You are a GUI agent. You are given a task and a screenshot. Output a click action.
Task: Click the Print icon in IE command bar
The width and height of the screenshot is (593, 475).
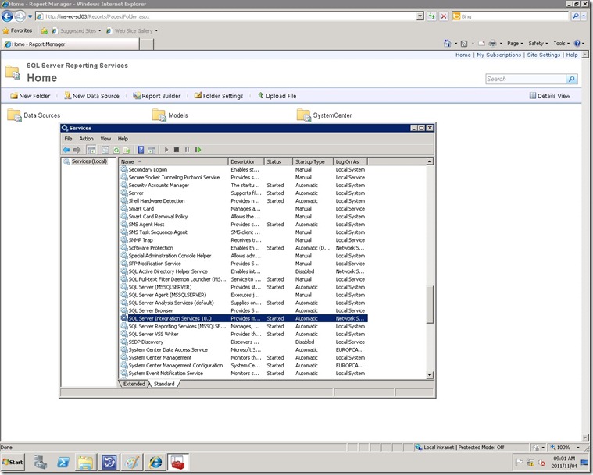pos(492,44)
